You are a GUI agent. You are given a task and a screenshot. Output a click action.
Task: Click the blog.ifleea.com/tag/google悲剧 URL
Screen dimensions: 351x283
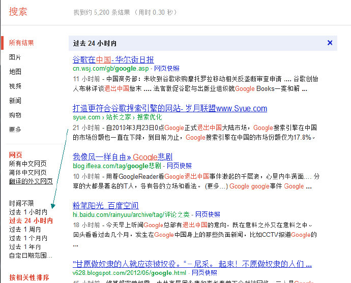tap(117, 166)
